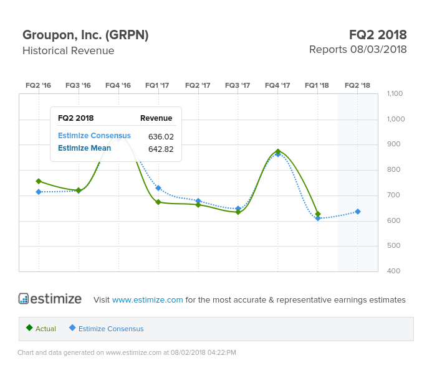Click the Reports 08/03/2018 text

click(x=358, y=50)
